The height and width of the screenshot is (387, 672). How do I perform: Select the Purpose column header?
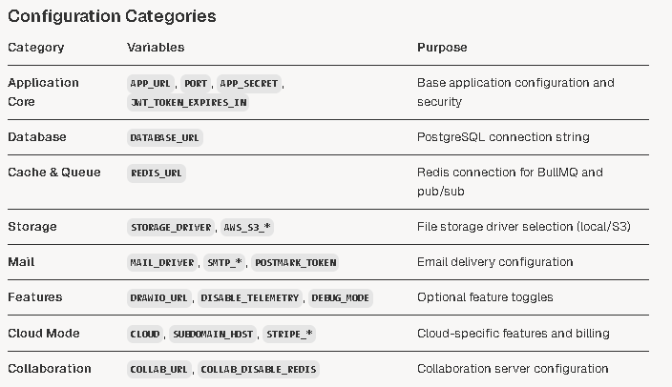coord(442,47)
